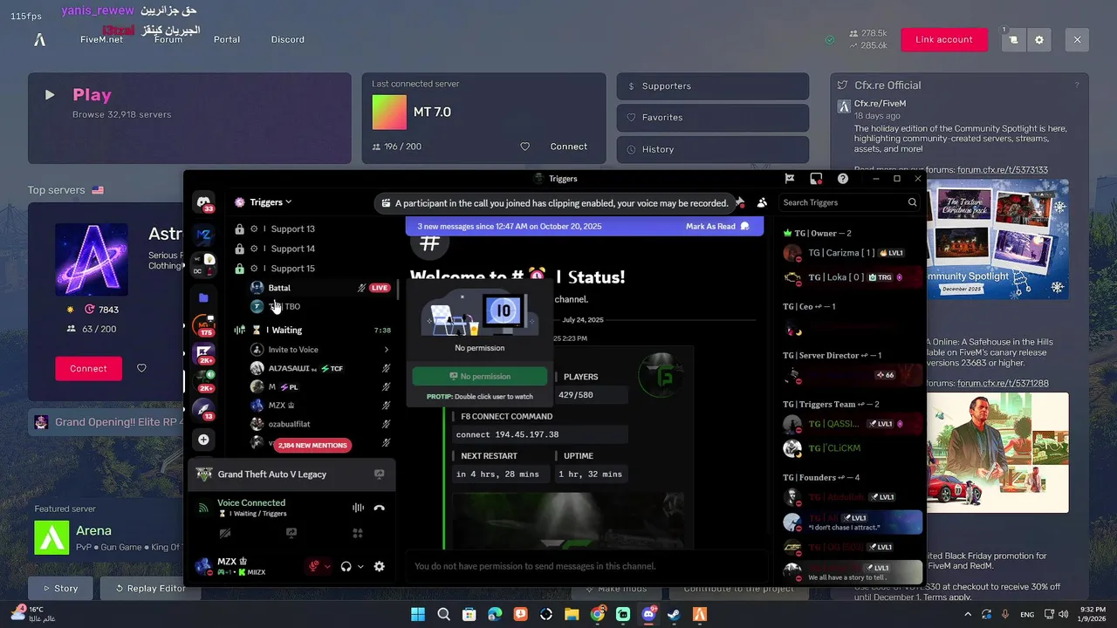Open the Windows Start menu
1117x628 pixels.
click(418, 614)
